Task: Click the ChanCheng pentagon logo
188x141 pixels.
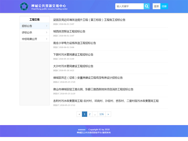Action: (24, 6)
